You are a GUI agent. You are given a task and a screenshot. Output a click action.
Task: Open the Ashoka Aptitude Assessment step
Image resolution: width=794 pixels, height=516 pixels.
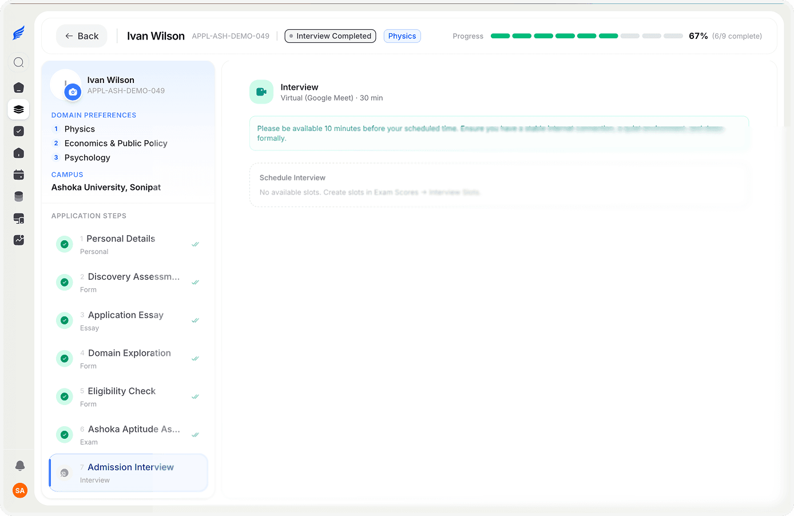click(129, 435)
